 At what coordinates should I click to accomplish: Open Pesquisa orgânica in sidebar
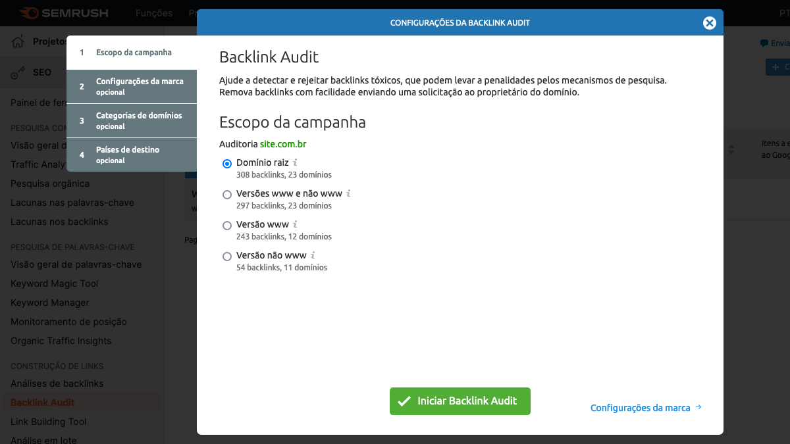click(x=50, y=184)
